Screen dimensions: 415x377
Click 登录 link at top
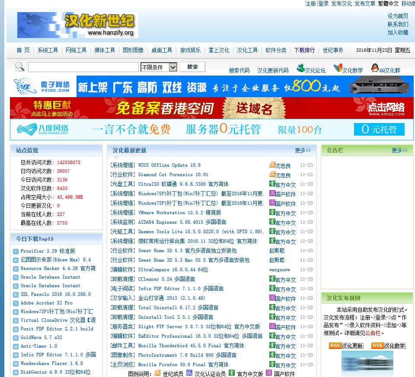click(323, 3)
